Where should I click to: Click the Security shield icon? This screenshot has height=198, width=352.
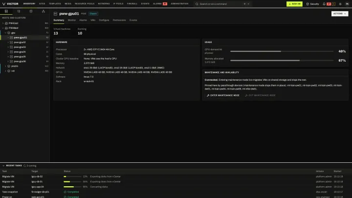pyautogui.click(x=308, y=4)
